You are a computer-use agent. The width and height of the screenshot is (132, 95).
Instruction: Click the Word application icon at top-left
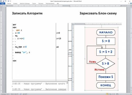(x=1, y=1)
